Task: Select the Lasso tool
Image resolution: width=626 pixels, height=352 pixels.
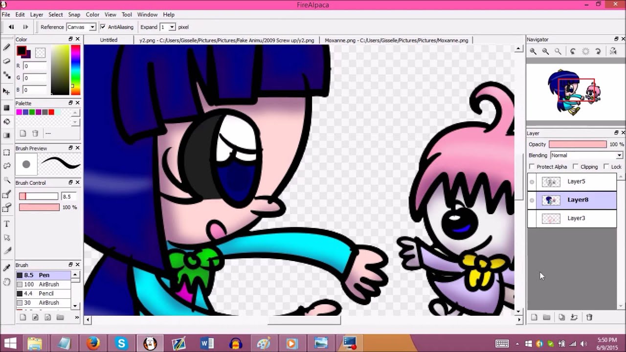Action: (6, 166)
